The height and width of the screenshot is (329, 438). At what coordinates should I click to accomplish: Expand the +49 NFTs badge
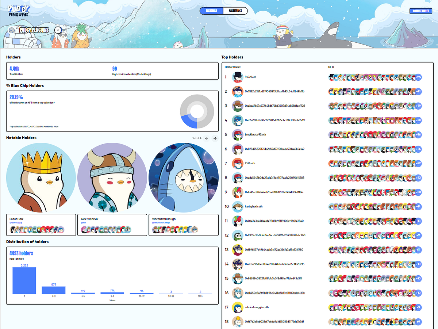click(x=418, y=106)
